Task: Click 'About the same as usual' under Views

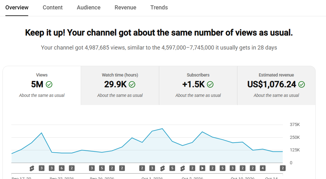Action: point(42,95)
